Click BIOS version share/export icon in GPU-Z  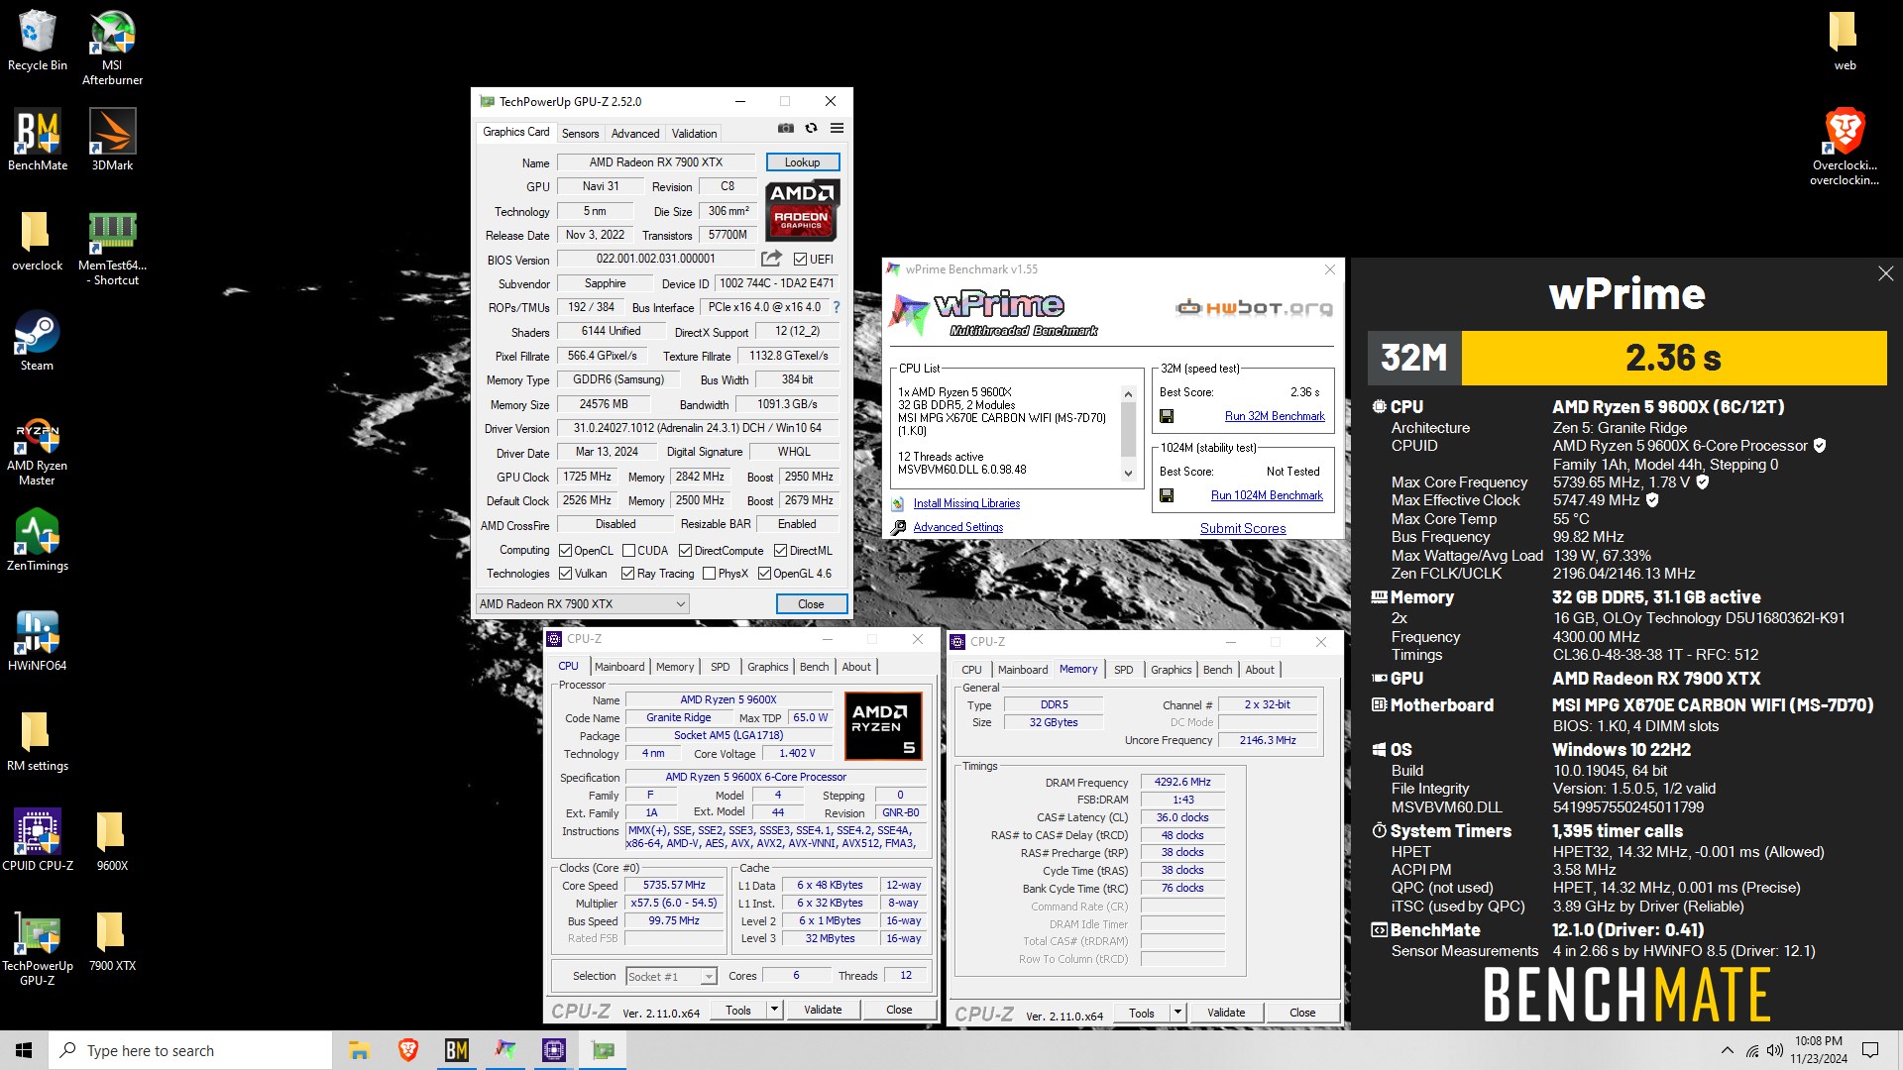(x=771, y=259)
